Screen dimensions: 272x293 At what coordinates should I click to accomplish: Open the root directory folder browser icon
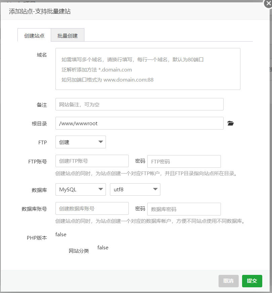coord(230,123)
